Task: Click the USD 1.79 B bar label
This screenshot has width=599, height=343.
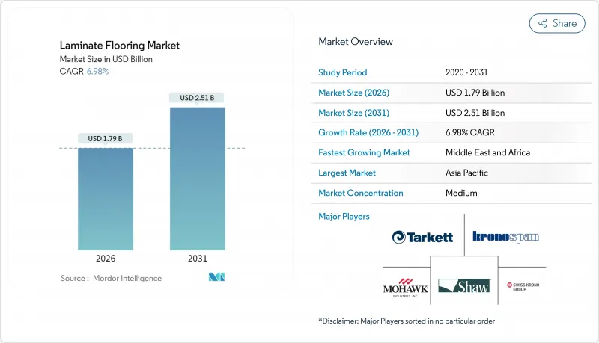Action: (105, 138)
